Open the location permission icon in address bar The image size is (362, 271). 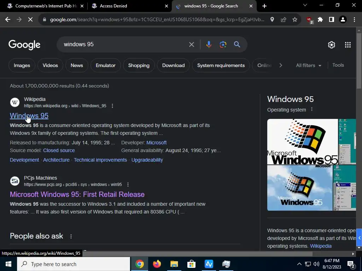point(272,20)
